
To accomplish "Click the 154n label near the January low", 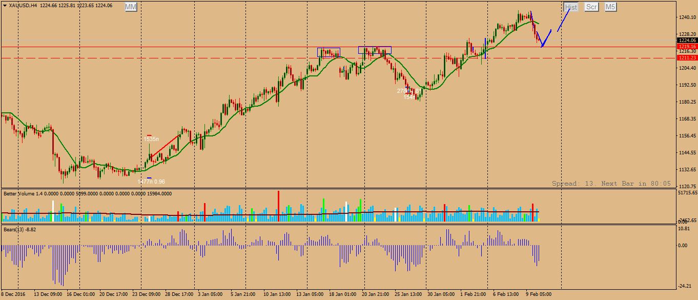I will [409, 97].
